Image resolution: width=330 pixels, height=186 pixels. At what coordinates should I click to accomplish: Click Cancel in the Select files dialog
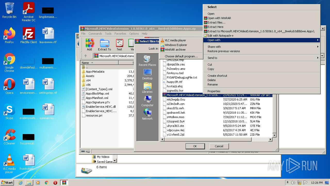point(219,146)
